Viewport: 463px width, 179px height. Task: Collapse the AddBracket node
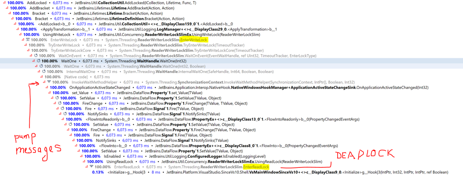[6, 8]
